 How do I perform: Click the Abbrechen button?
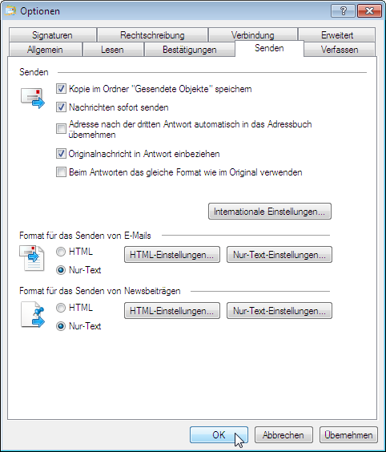pyautogui.click(x=283, y=434)
